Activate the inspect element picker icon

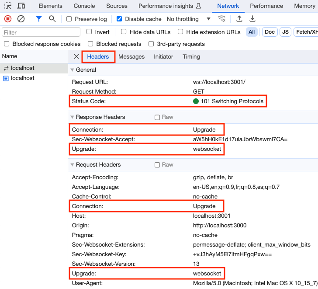coord(8,6)
